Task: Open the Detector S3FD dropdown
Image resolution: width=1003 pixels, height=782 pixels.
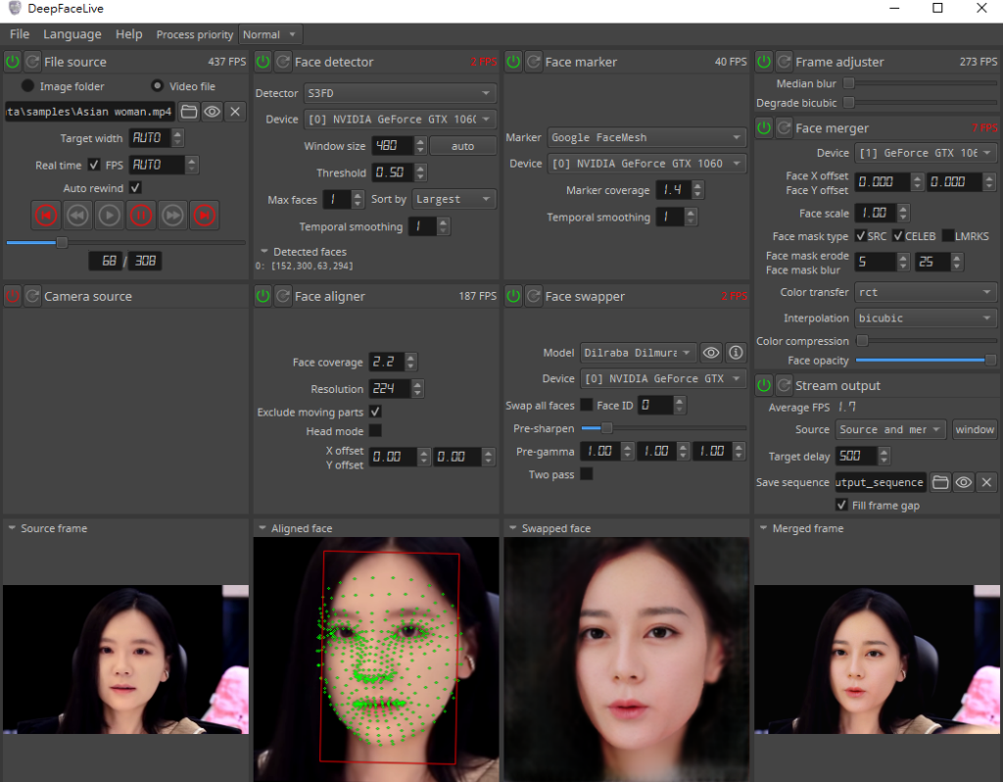Action: point(399,93)
